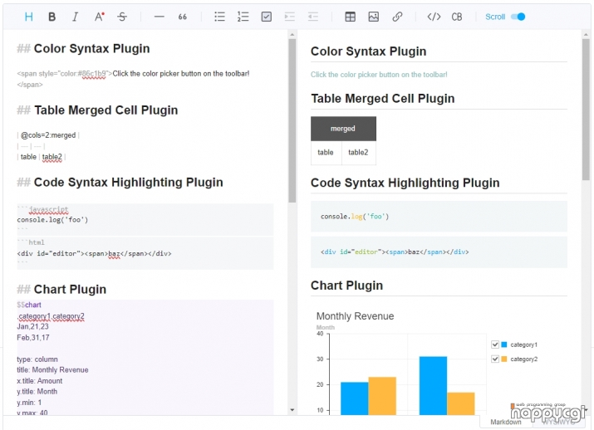
Task: Uncheck category1 in chart legend
Action: [495, 344]
